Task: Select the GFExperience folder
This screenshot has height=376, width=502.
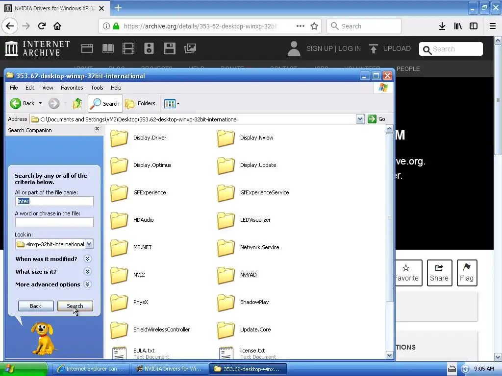Action: tap(138, 192)
